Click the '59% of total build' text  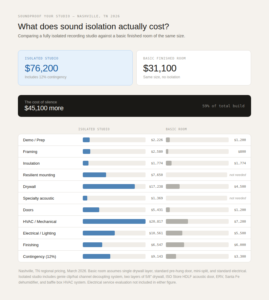click(223, 106)
